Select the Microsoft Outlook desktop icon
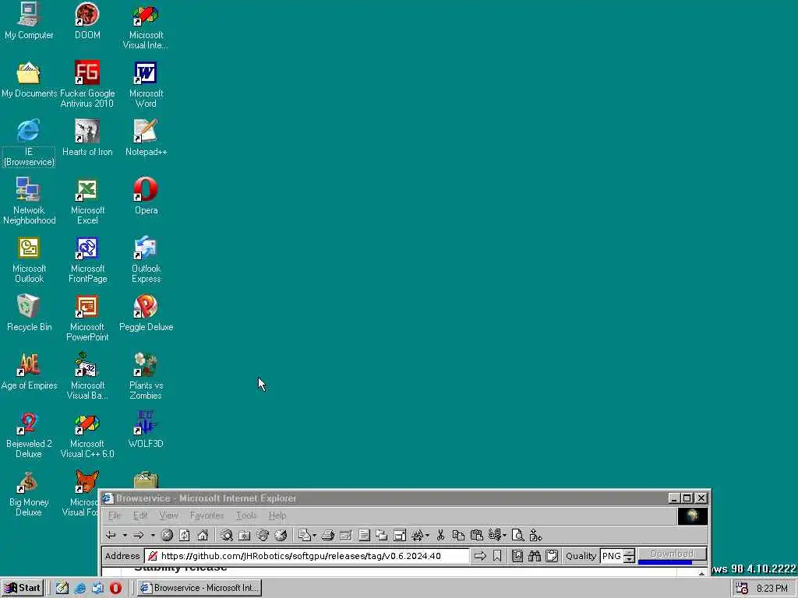 point(29,260)
